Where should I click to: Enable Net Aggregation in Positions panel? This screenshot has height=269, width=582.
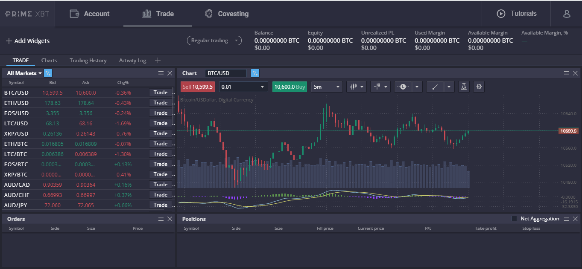coord(514,219)
